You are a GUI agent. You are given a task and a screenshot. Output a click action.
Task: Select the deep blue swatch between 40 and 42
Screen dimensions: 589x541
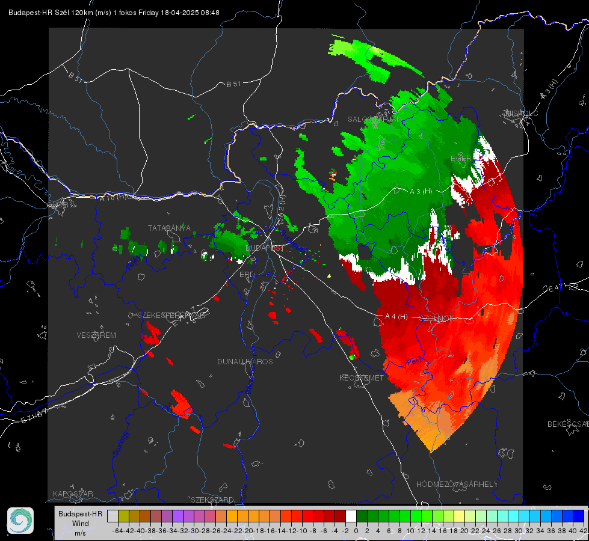578,516
